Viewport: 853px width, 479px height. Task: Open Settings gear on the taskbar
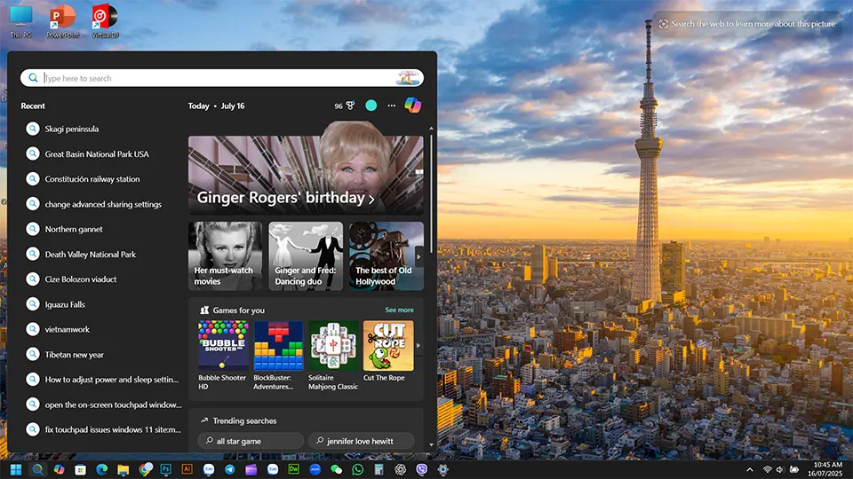click(x=442, y=469)
